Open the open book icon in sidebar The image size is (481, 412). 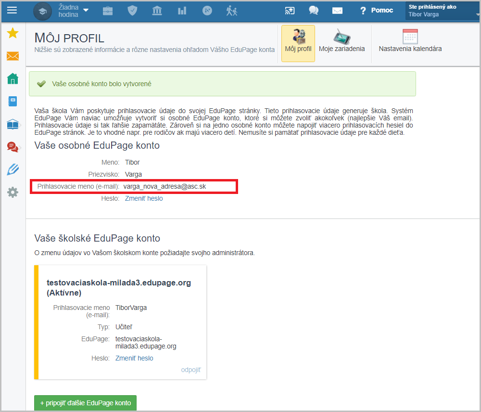click(13, 124)
